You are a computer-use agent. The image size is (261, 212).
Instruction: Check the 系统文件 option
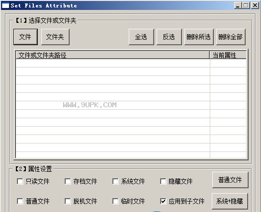click(x=115, y=181)
